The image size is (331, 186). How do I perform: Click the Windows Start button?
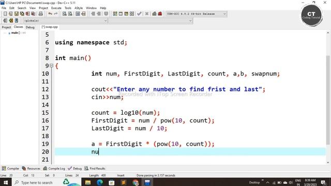pos(6,182)
